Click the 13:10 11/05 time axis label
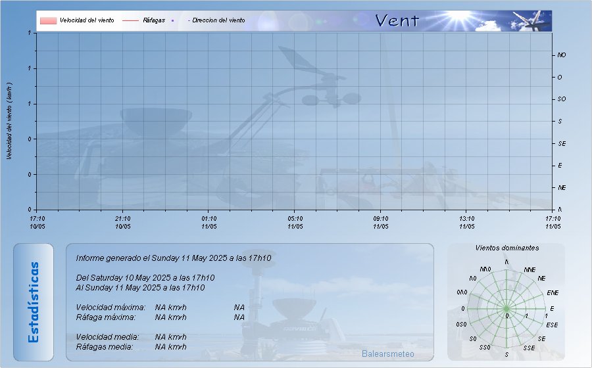The image size is (592, 368). pos(466,223)
